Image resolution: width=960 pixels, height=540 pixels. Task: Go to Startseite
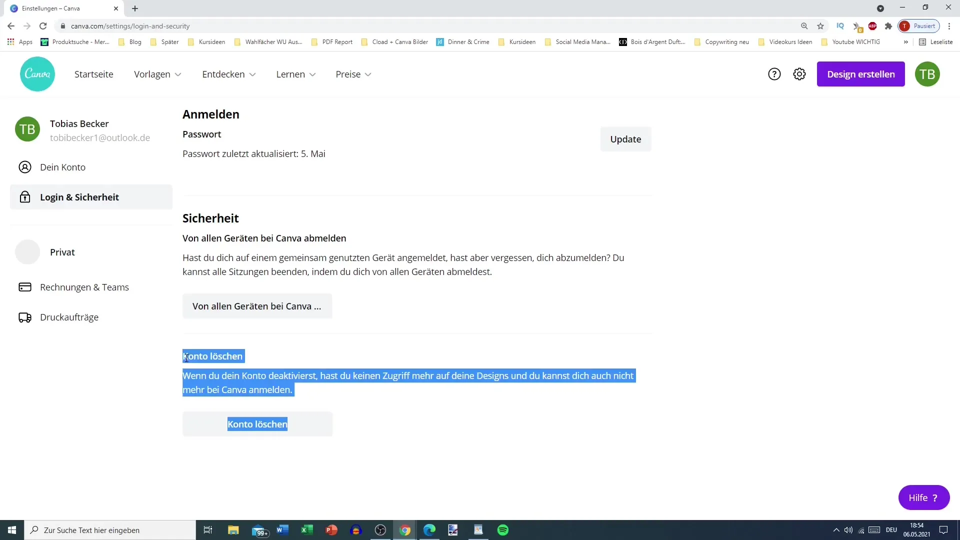click(x=94, y=74)
